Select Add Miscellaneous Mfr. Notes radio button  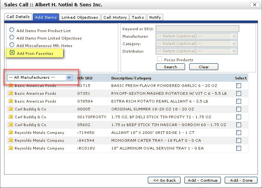pyautogui.click(x=12, y=45)
